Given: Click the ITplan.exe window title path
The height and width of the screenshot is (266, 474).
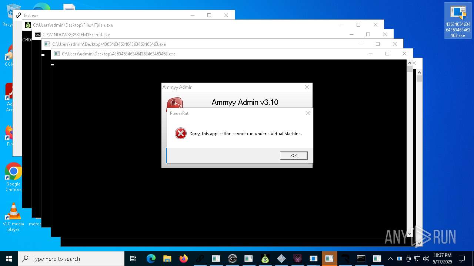Looking at the screenshot, I should point(73,25).
